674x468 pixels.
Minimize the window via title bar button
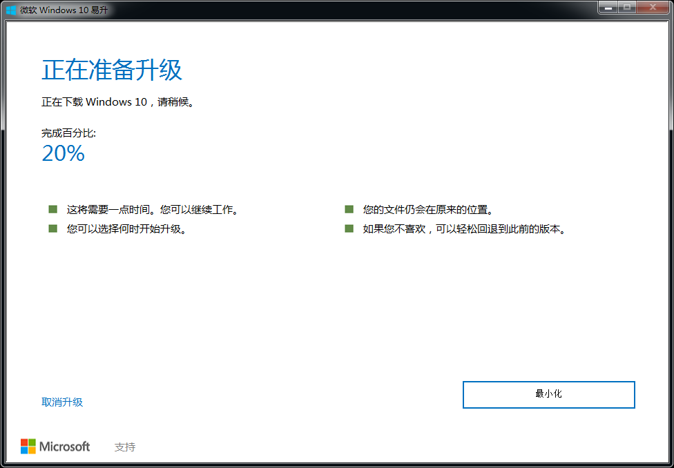tap(609, 8)
